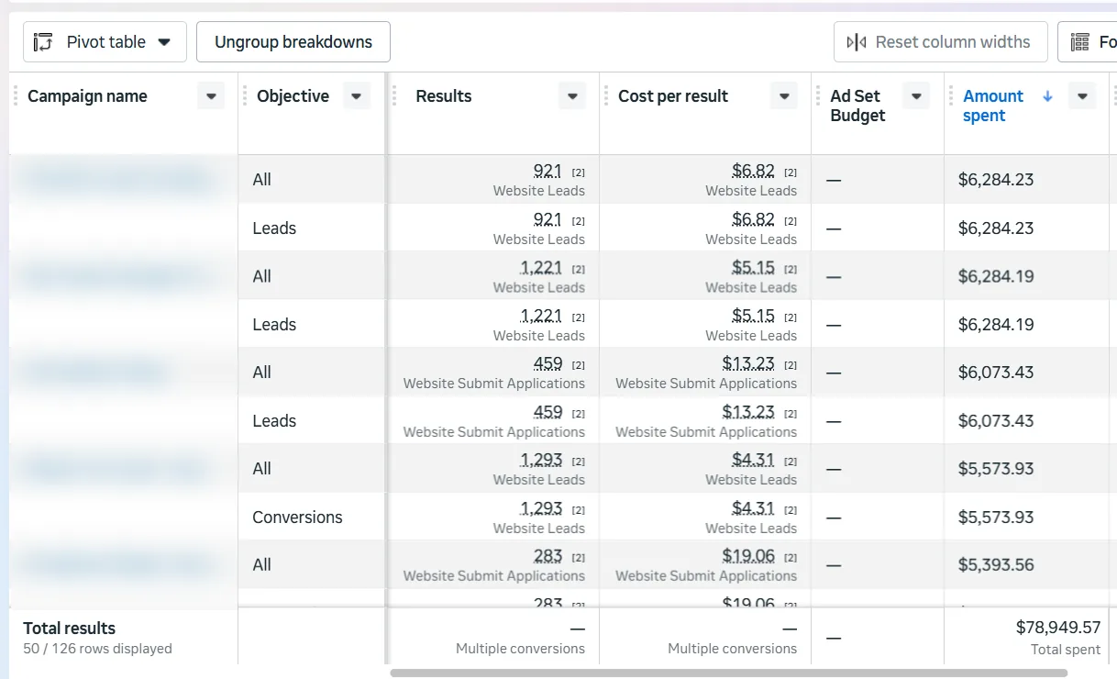Click the Amount spent header text
1117x679 pixels.
tap(993, 106)
